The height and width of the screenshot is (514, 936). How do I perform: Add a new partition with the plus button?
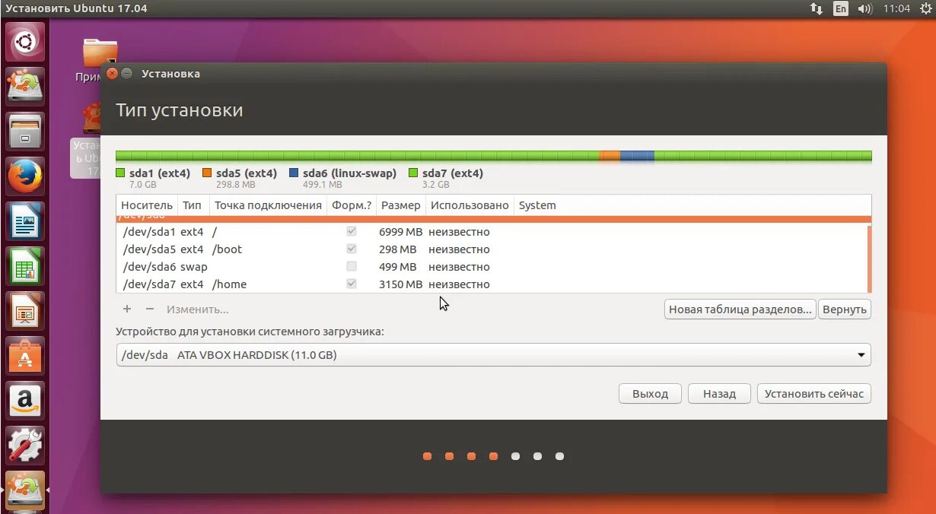[127, 309]
